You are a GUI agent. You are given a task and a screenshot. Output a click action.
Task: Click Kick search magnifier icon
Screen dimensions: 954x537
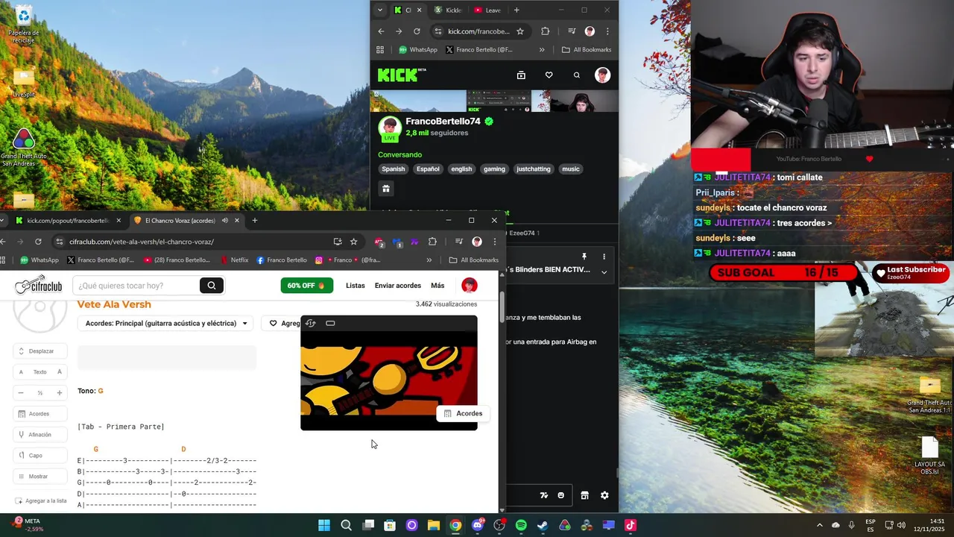click(576, 75)
